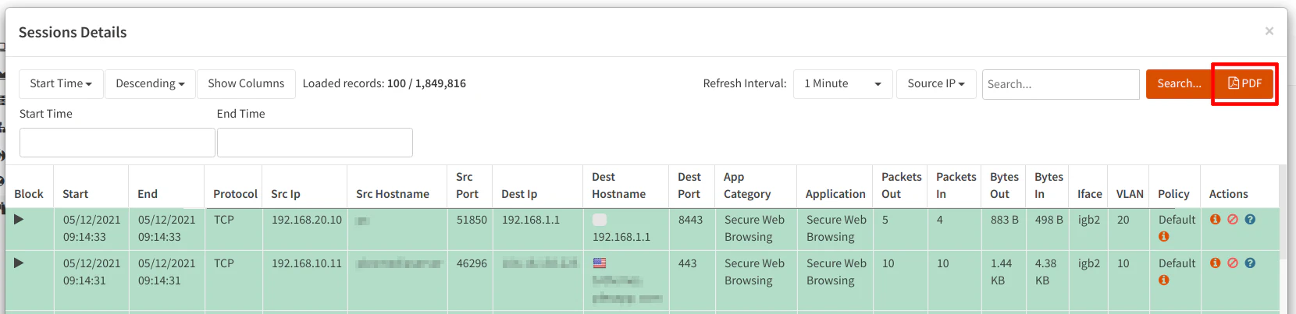Click policy info icon under Default, igb2 VLAN 20
Image resolution: width=1296 pixels, height=314 pixels.
(1164, 237)
